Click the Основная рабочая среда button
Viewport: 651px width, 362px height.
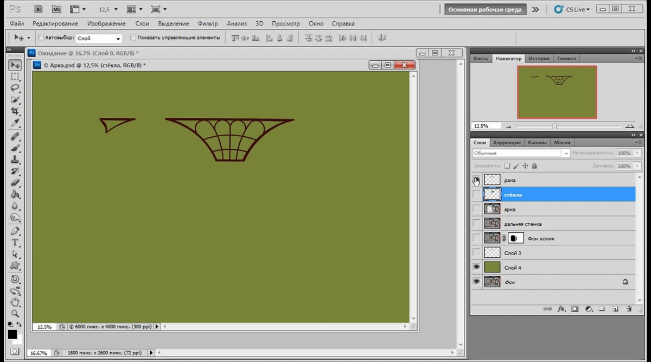485,10
